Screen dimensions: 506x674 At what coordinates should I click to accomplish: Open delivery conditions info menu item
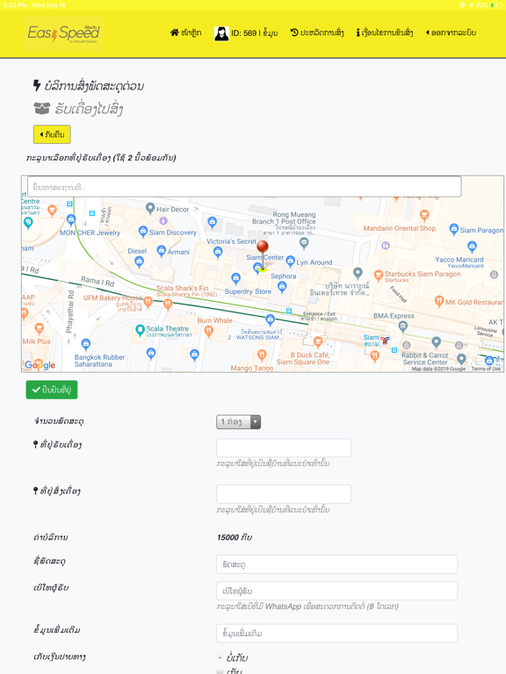point(385,32)
